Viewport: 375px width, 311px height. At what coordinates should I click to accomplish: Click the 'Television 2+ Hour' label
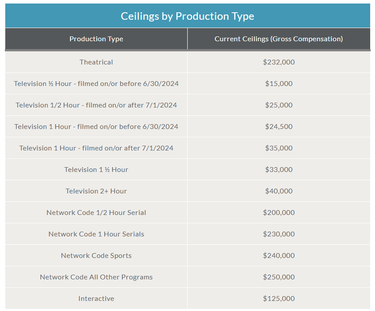tap(96, 191)
